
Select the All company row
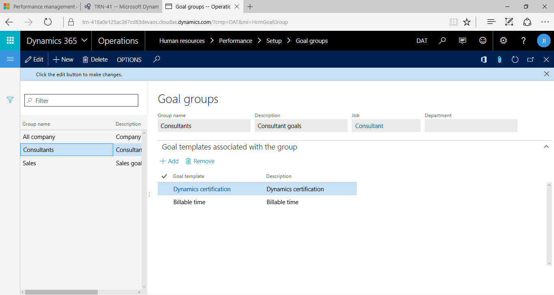tap(81, 137)
